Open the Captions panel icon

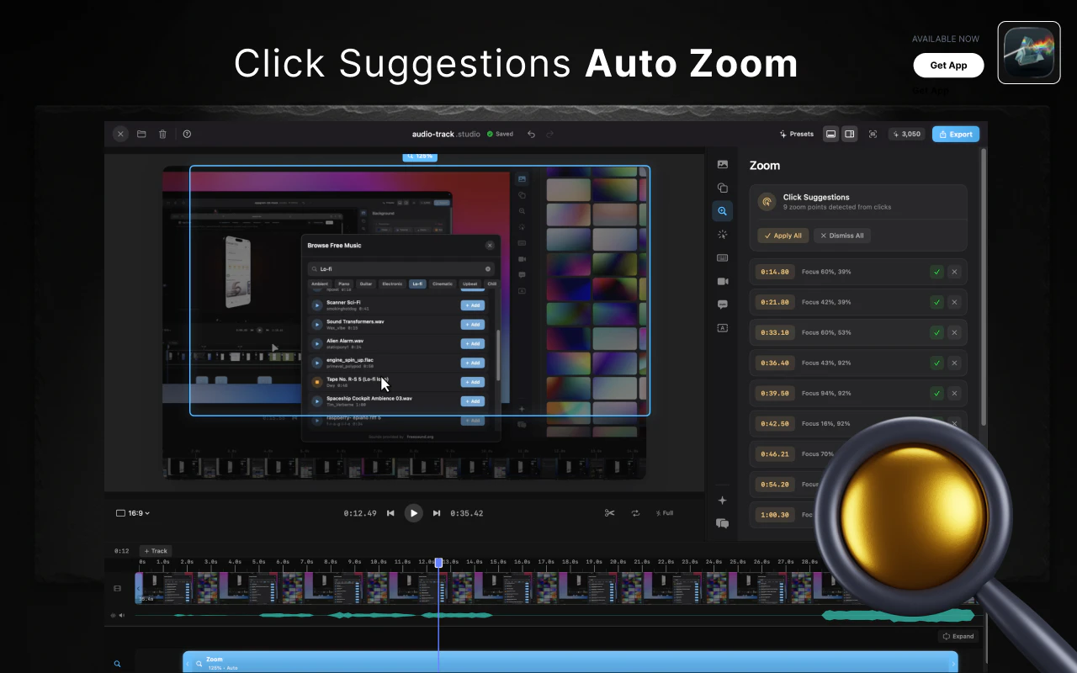point(722,305)
